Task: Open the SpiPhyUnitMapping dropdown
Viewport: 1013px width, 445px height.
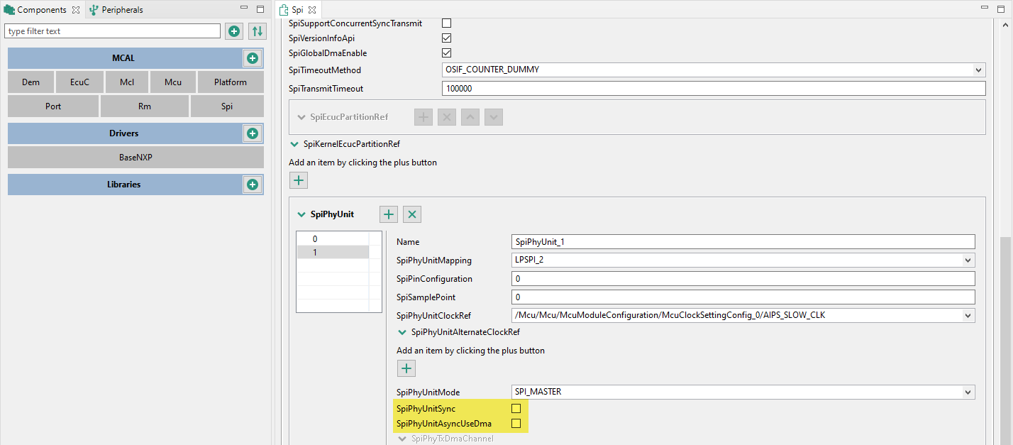Action: (x=968, y=260)
